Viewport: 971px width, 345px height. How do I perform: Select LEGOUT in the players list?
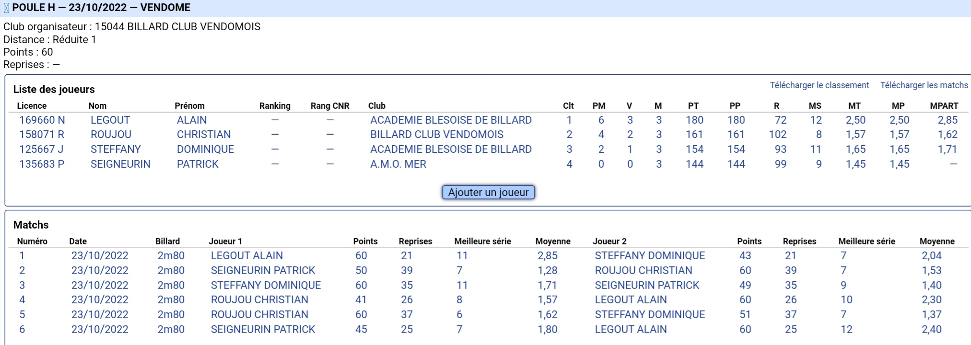point(110,120)
